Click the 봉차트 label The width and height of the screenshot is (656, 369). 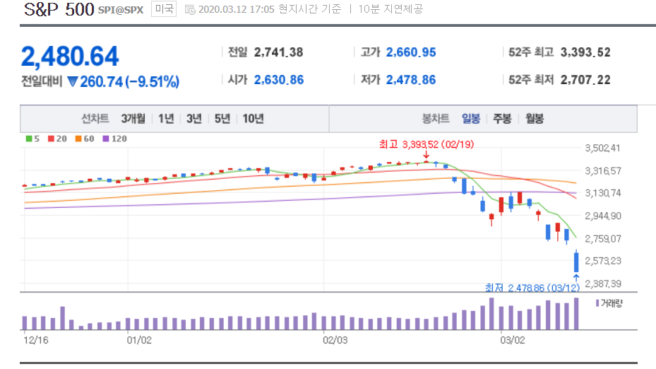click(x=436, y=119)
